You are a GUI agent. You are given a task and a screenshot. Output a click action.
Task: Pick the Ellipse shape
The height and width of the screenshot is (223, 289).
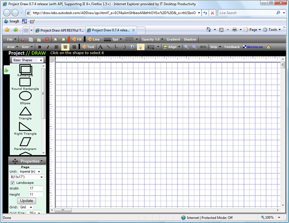[x=25, y=96]
